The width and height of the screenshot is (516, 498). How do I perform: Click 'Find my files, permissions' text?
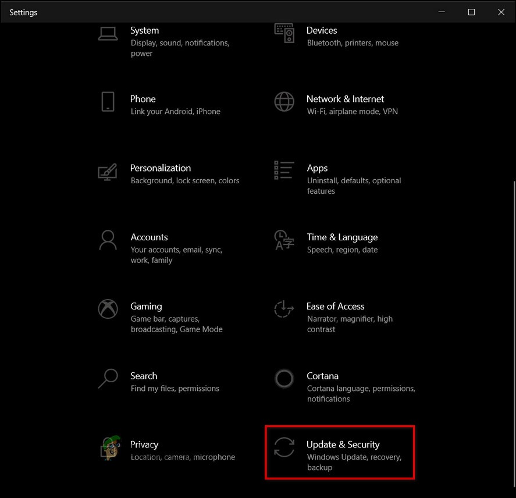tap(175, 389)
